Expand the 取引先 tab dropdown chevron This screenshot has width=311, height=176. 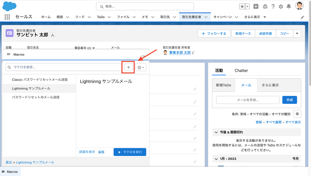pos(174,17)
